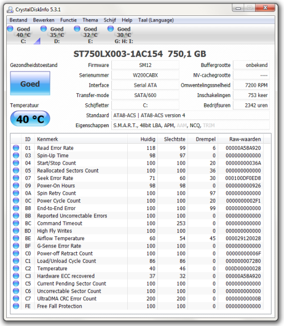Click raw value 00029120028
This screenshot has height=326, width=284.
pyautogui.click(x=243, y=239)
